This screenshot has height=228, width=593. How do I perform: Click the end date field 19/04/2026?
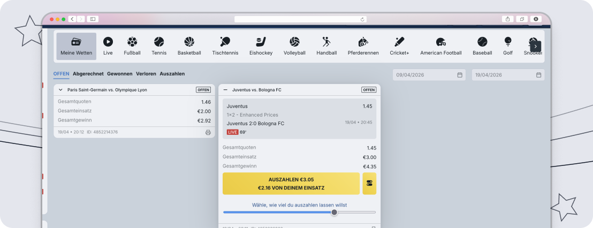tap(508, 75)
